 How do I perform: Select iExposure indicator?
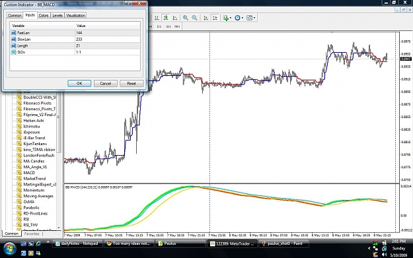coord(31,132)
